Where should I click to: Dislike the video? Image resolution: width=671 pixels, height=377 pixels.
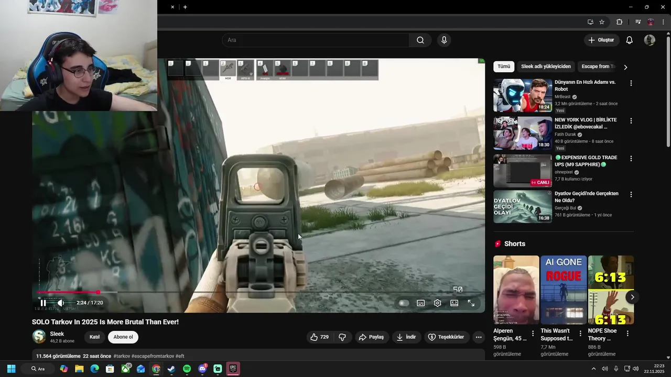[342, 337]
